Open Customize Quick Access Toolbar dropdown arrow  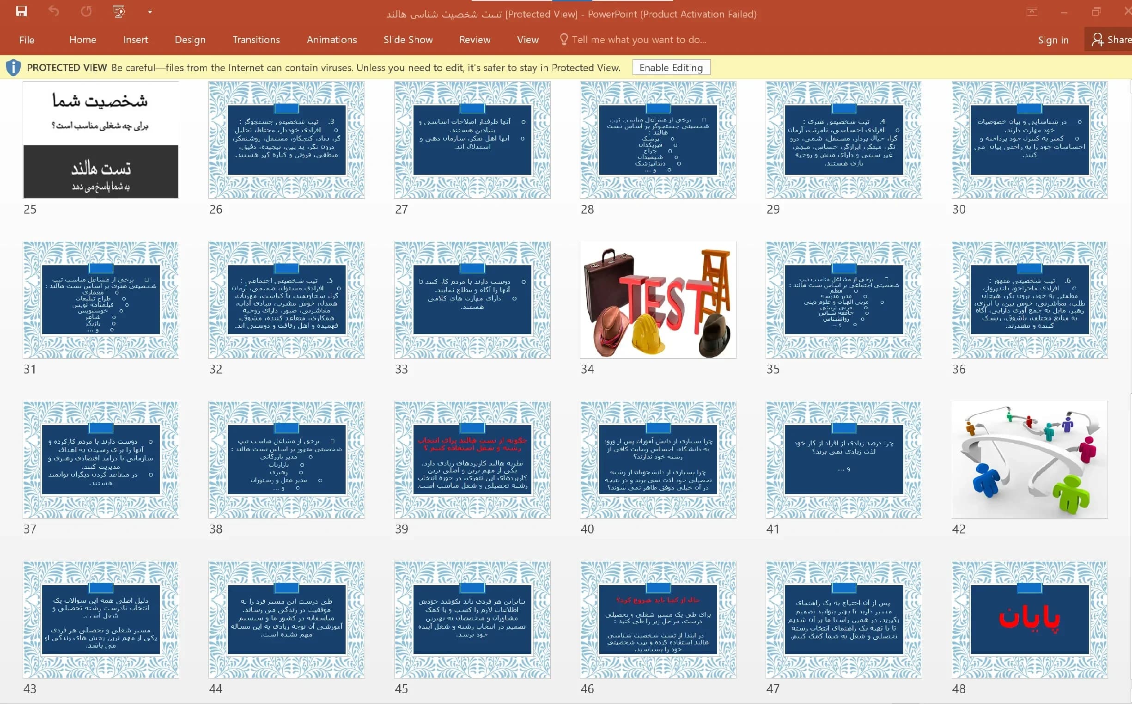[x=150, y=12]
